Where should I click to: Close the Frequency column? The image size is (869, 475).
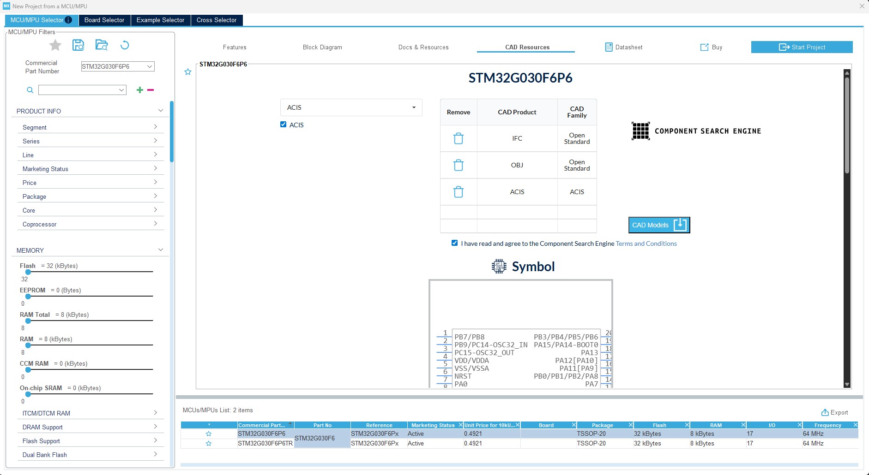tap(856, 425)
